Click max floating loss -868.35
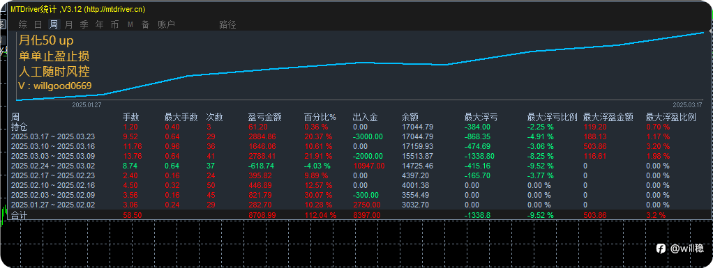713x268 pixels. pos(477,136)
